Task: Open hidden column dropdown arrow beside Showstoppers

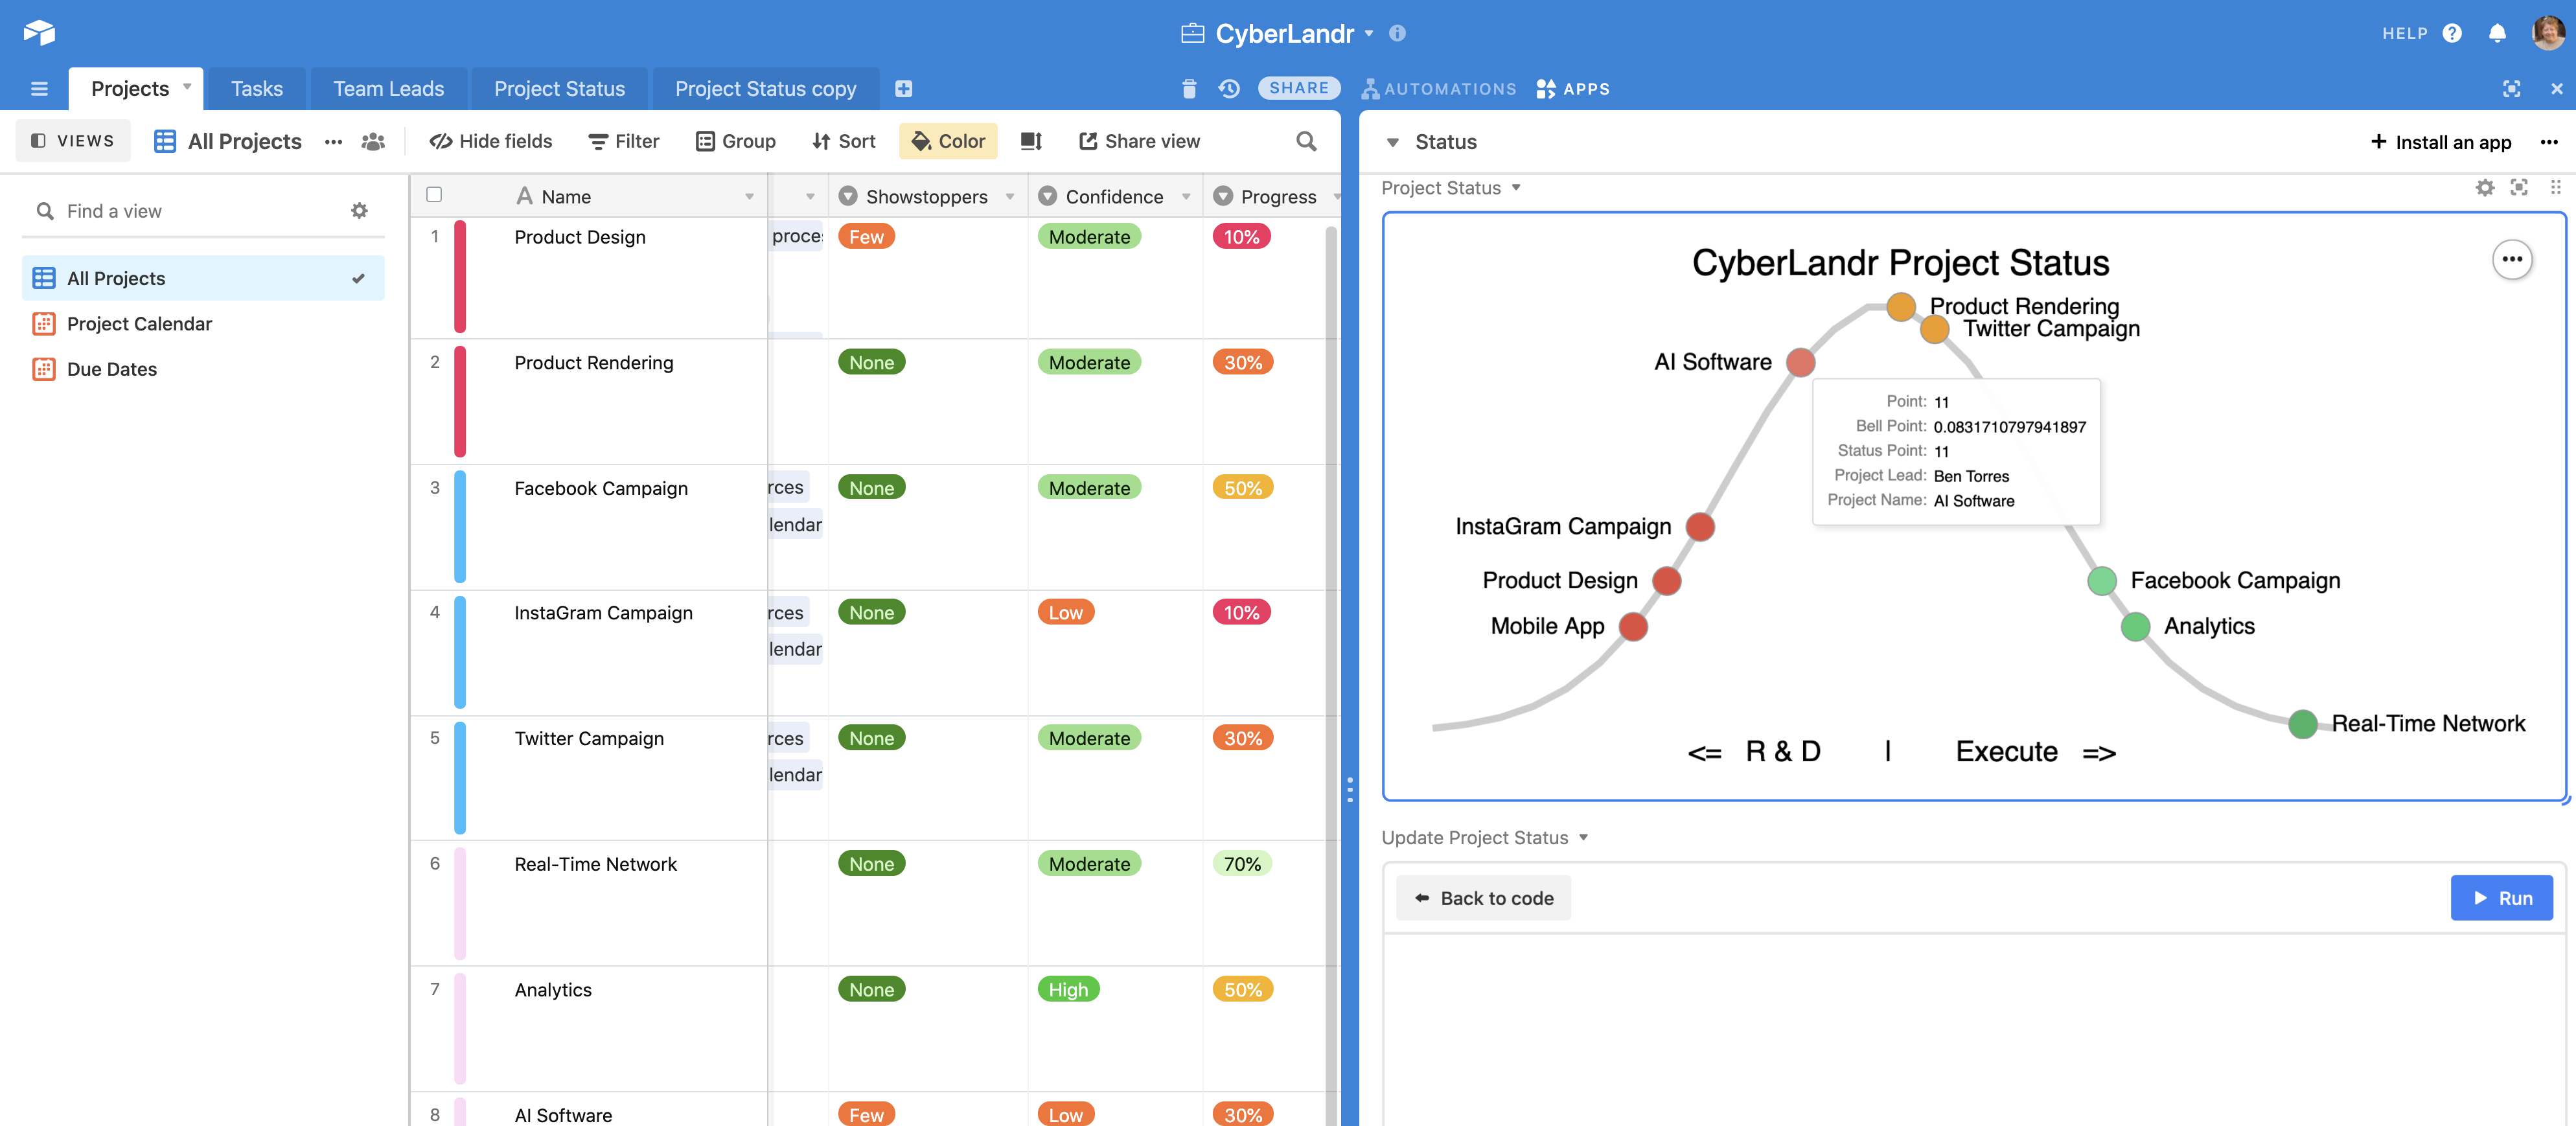Action: coord(810,197)
